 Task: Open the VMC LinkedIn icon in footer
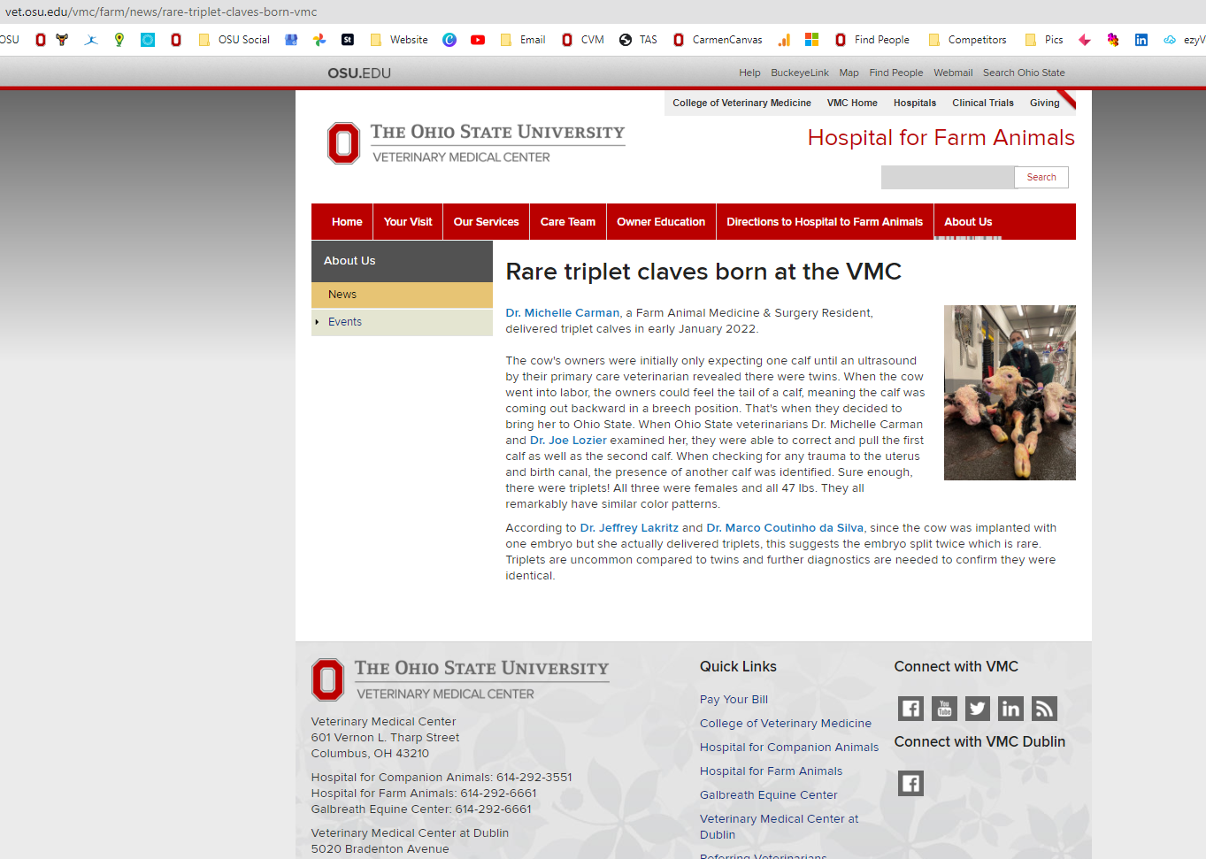coord(1010,709)
